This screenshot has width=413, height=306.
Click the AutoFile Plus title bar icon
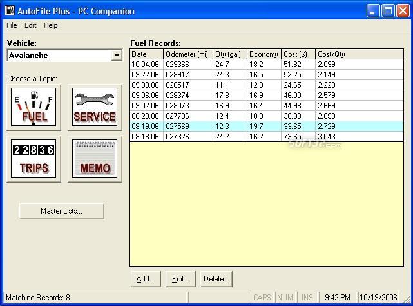click(x=10, y=11)
